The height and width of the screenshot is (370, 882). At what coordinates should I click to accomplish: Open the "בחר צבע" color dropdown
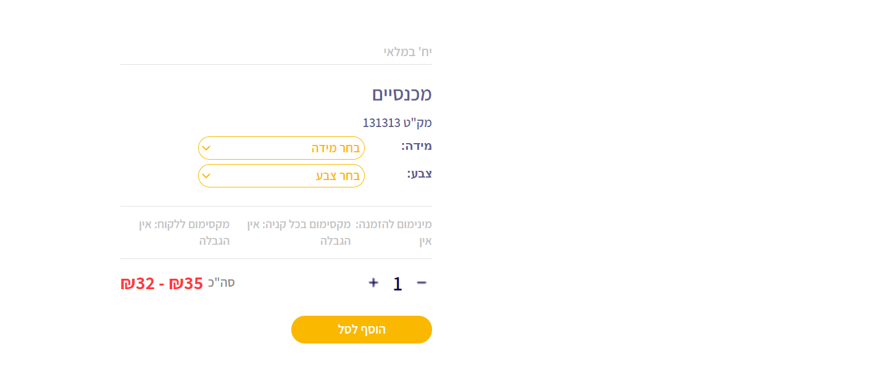[281, 176]
